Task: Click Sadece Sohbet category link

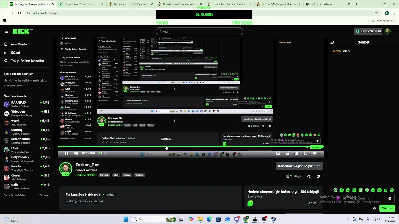Action: pos(86,175)
